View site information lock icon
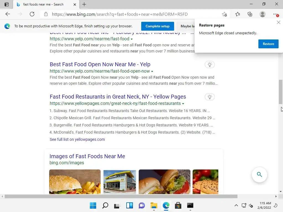This screenshot has width=283, height=212. (46, 14)
